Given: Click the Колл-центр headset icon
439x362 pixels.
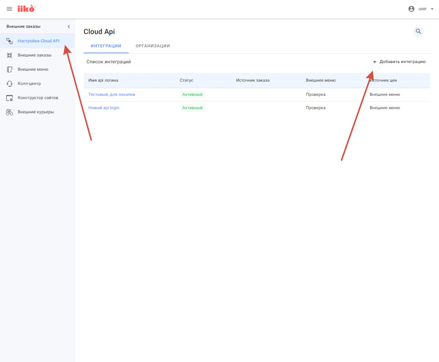Looking at the screenshot, I should pos(10,84).
